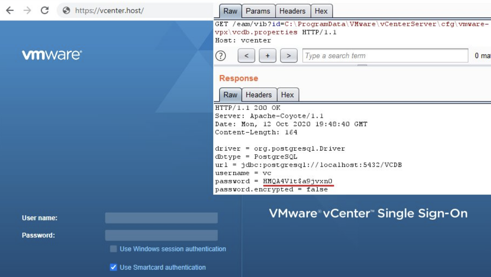491x277 pixels.
Task: Select the Response Raw tab
Action: pyautogui.click(x=230, y=95)
